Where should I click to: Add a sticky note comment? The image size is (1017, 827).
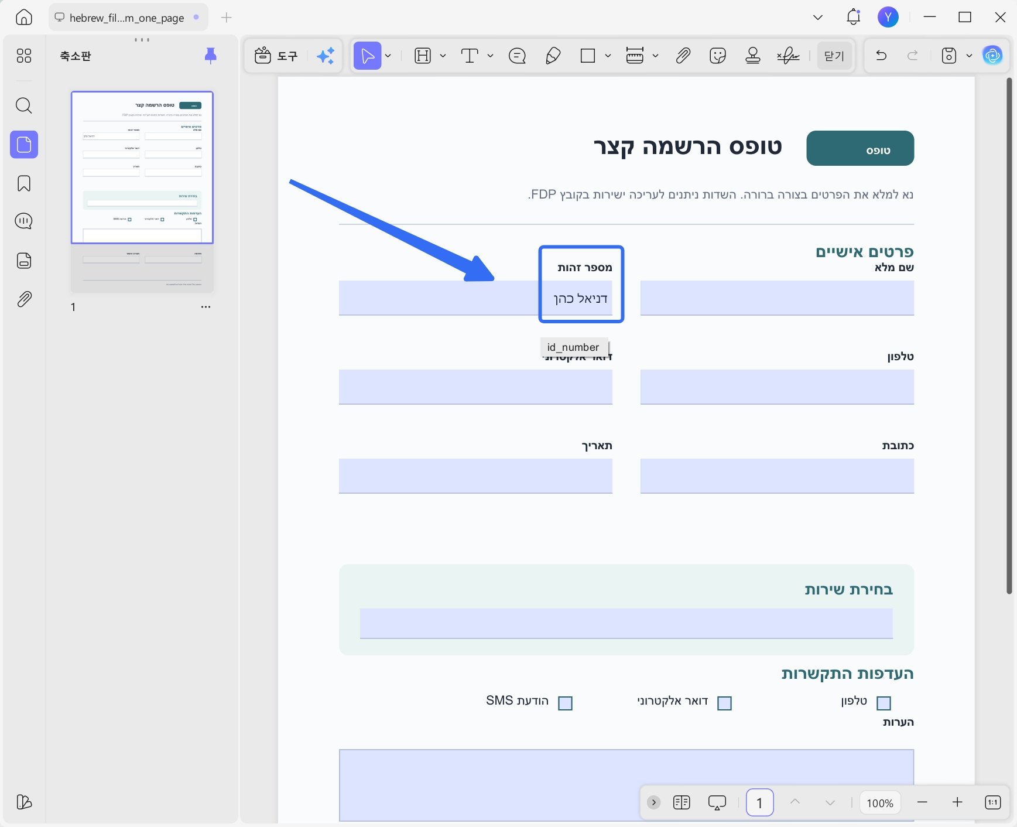click(518, 56)
